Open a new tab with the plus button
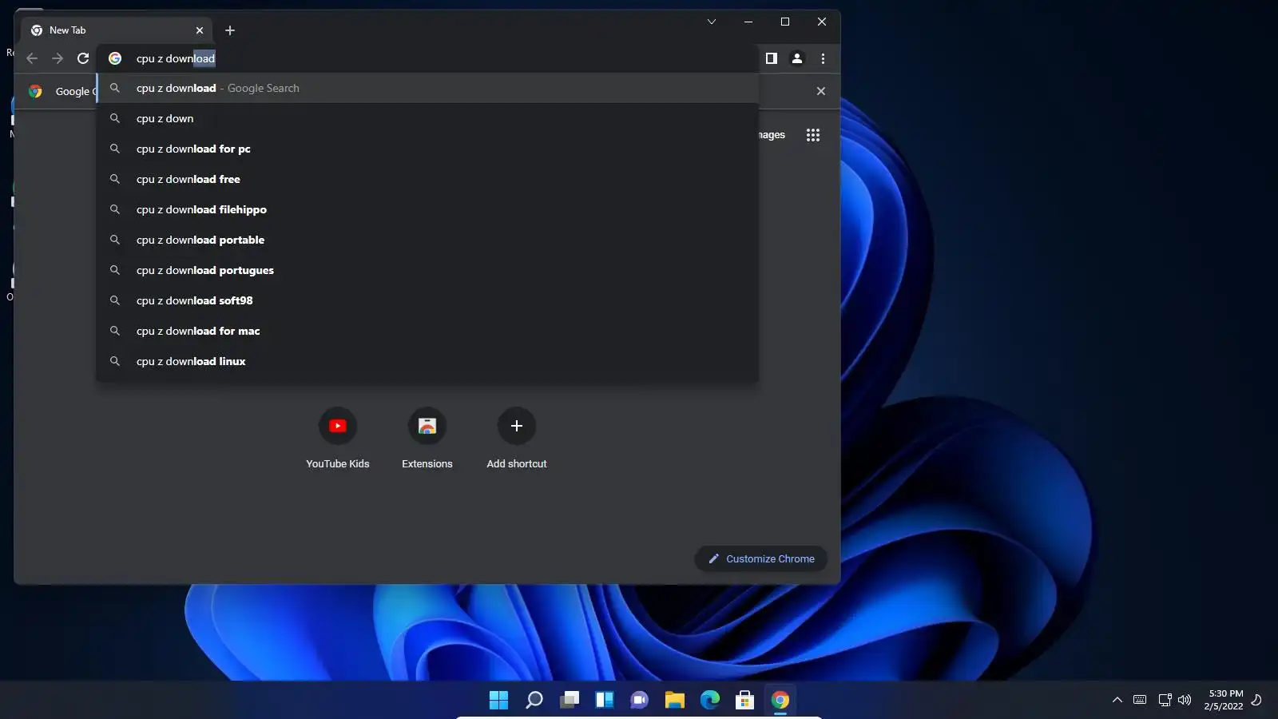The height and width of the screenshot is (719, 1278). [230, 30]
